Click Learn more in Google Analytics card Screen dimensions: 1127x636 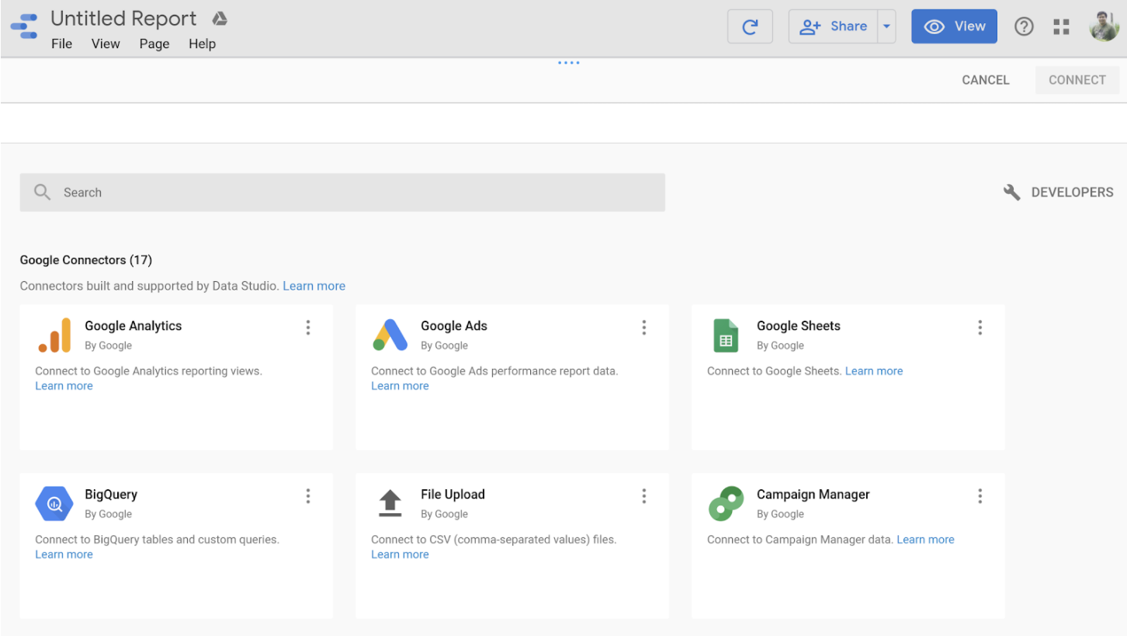(x=64, y=386)
